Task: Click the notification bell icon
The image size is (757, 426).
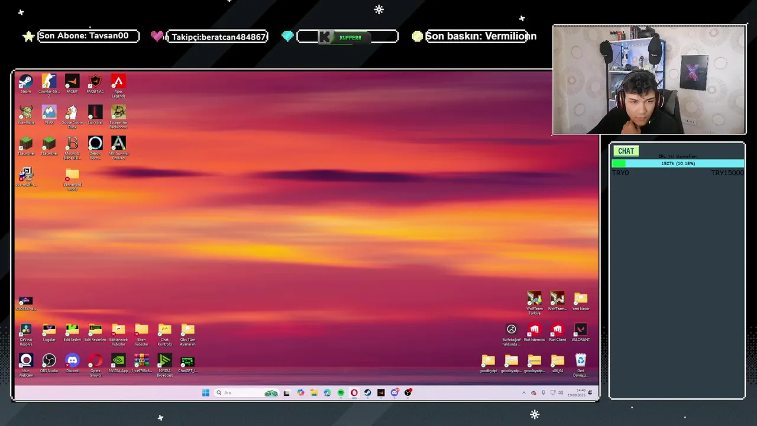Action: (590, 393)
